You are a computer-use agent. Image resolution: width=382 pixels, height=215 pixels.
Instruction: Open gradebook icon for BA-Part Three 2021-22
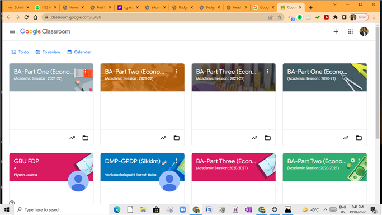click(x=254, y=138)
